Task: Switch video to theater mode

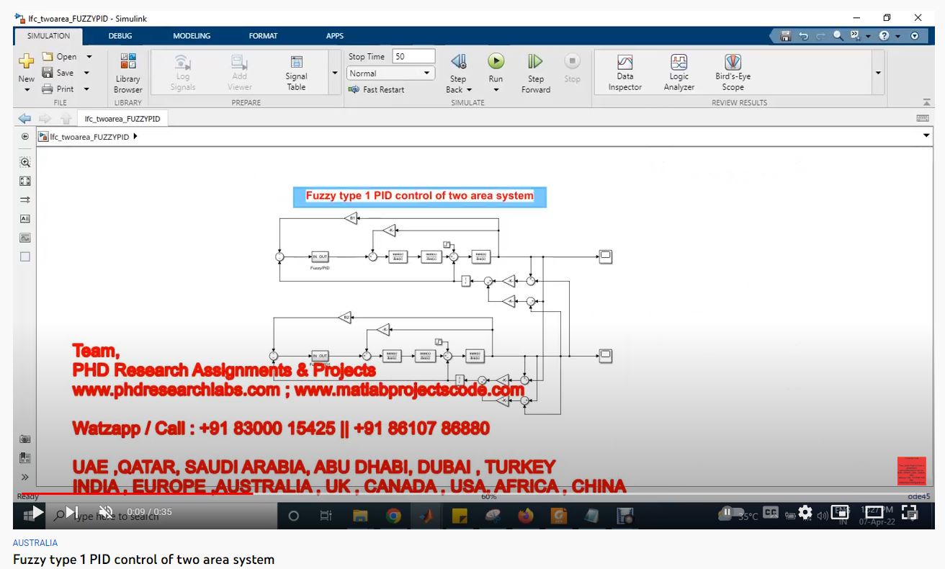Action: pyautogui.click(x=874, y=513)
